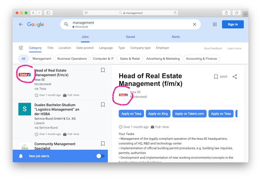
Task: Click the Ahrensbök location label
Action: tap(82, 27)
